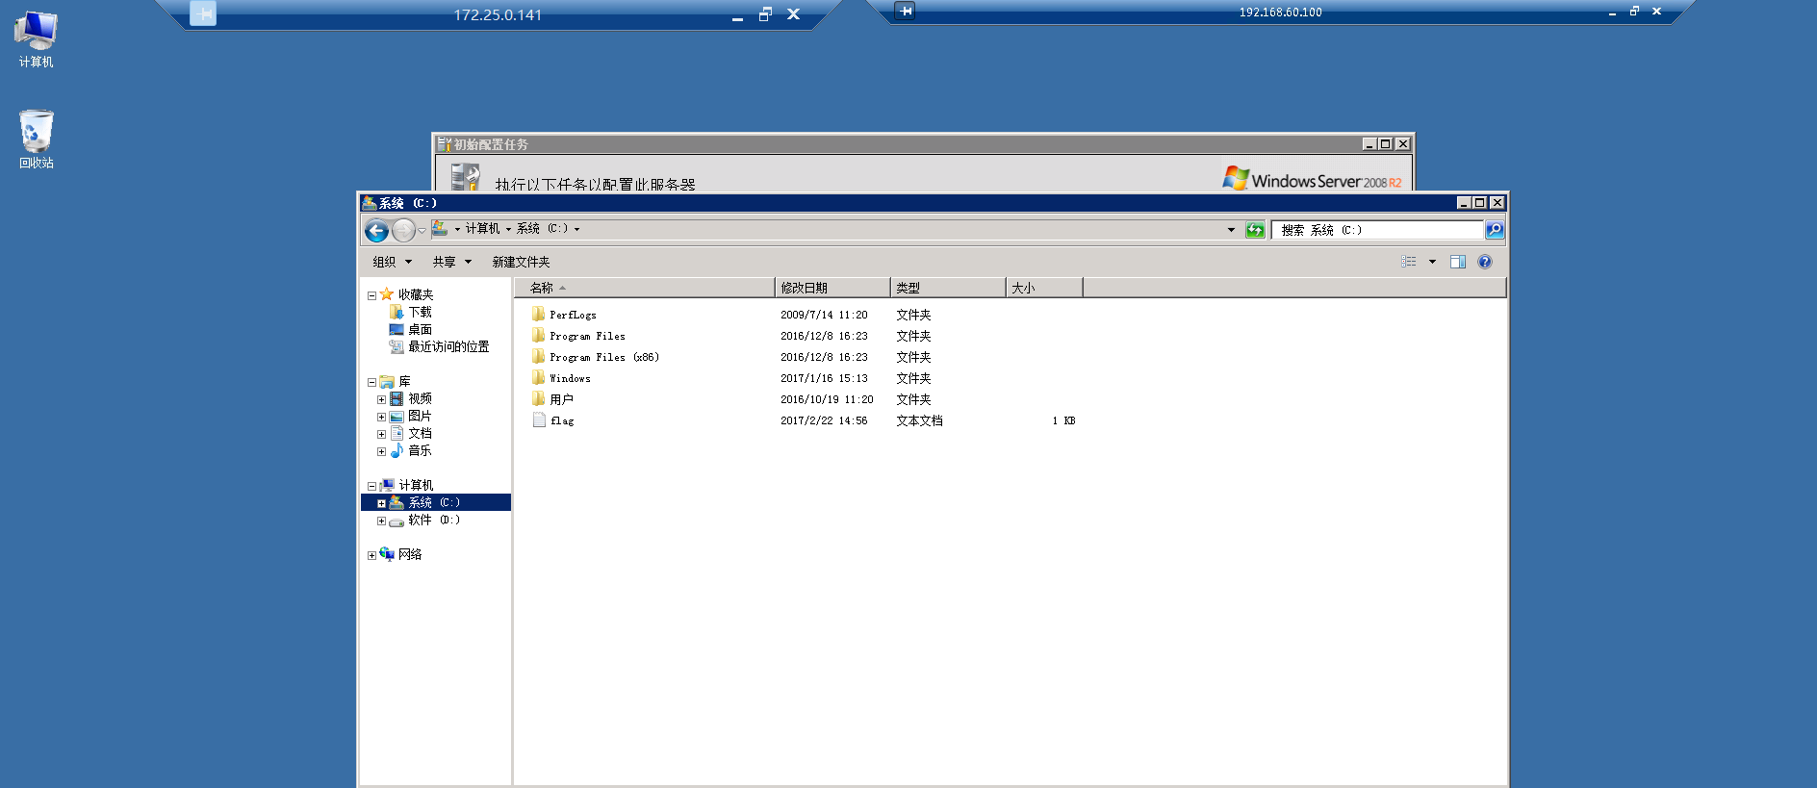The height and width of the screenshot is (788, 1817).
Task: Select the PerfLogs folder icon
Action: click(538, 314)
